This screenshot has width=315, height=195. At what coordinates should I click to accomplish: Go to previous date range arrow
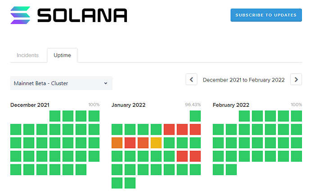191,79
